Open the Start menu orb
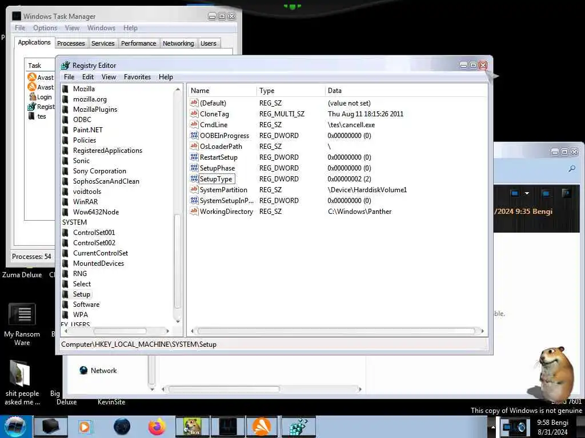 [x=15, y=426]
